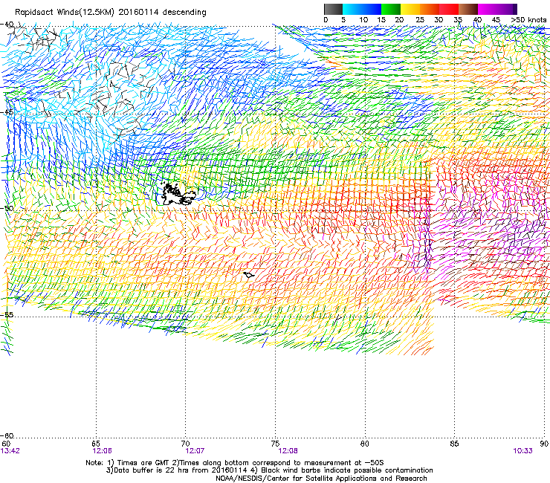Select the red 30-35 knots legend swatch
Viewport: 550px width, 483px height.
[x=449, y=9]
